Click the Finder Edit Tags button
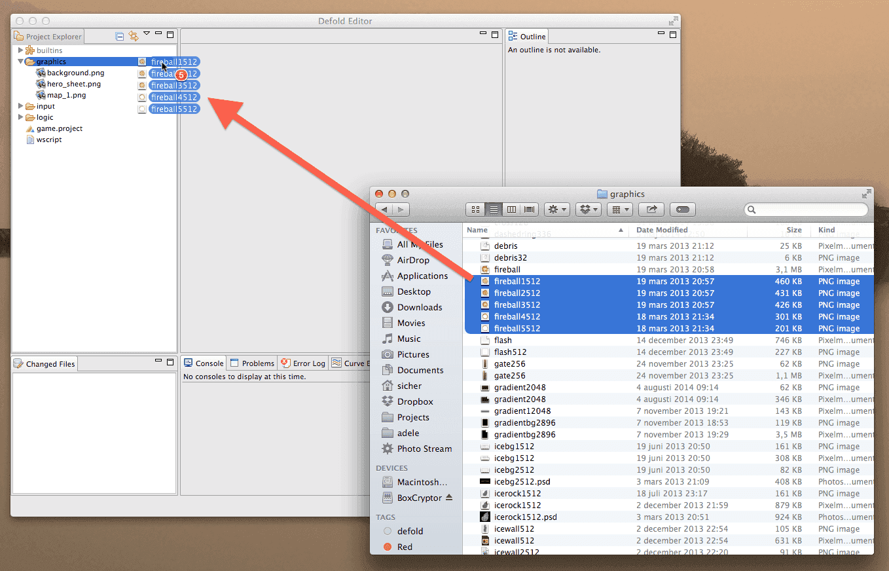The width and height of the screenshot is (889, 571). pos(682,210)
